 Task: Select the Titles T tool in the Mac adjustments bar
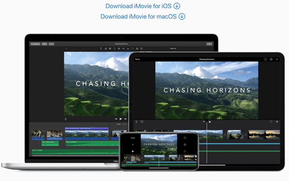[101, 49]
